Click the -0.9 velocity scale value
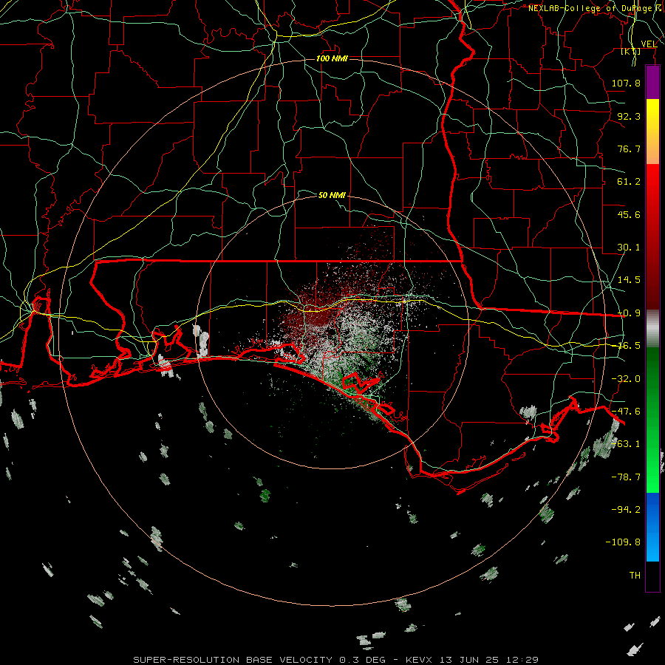Screen dimensions: 665x665 coord(629,313)
